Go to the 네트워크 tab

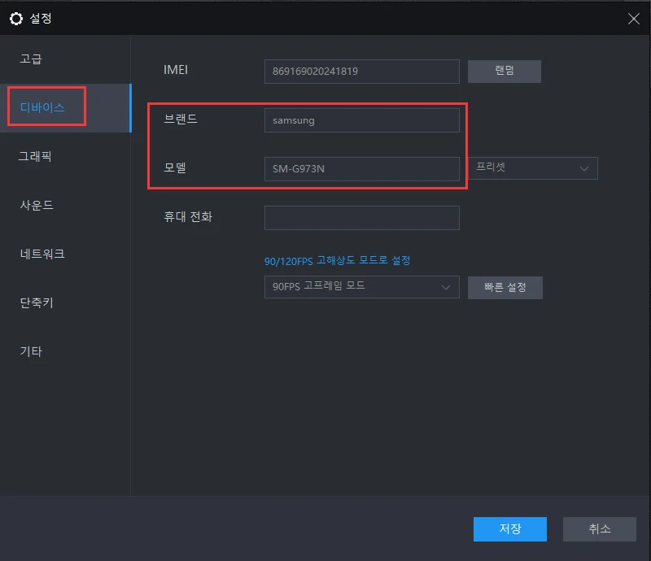pos(42,254)
